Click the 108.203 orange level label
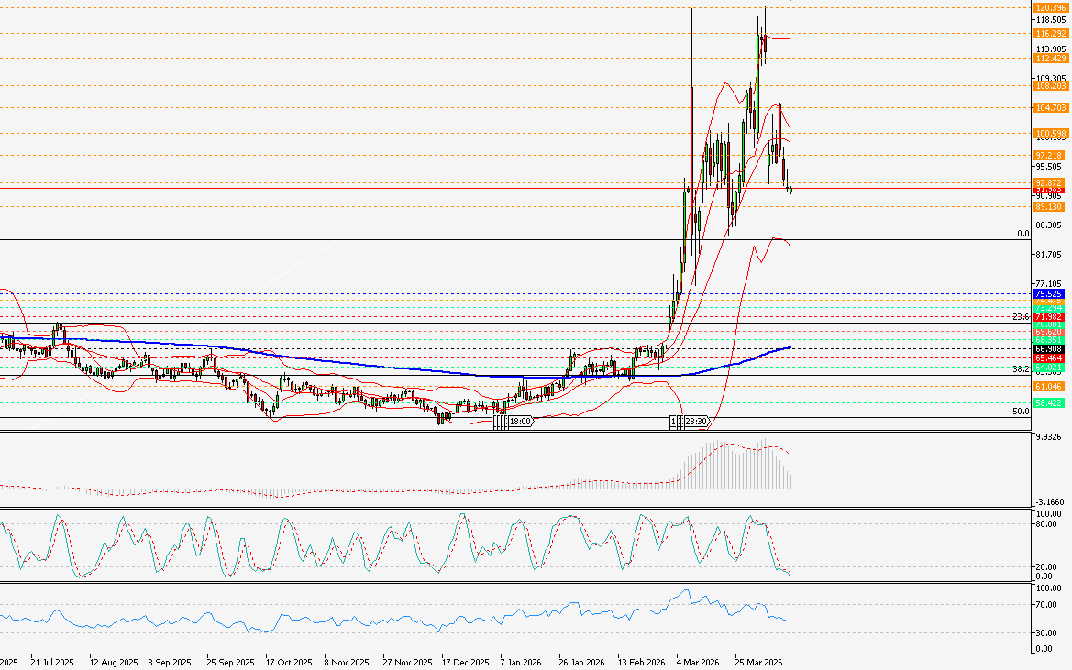Image resolution: width=1072 pixels, height=670 pixels. [x=1048, y=85]
